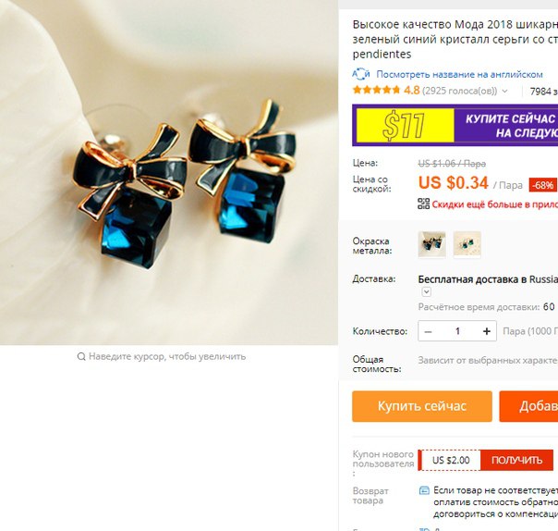Click the main earrings product image
This screenshot has height=531, width=558.
(169, 172)
